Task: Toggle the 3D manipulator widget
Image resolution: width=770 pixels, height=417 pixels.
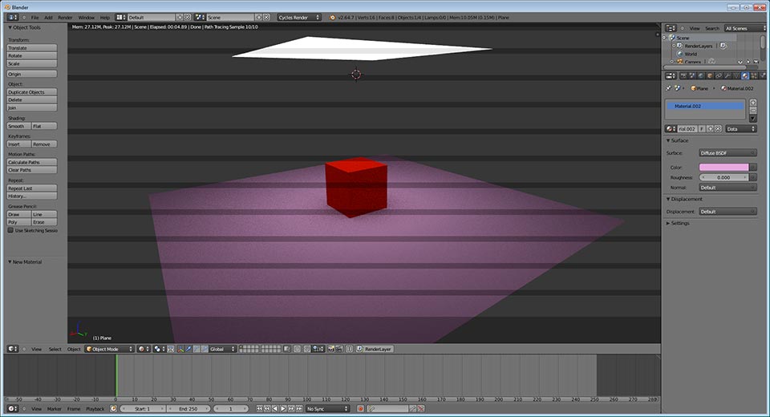Action: pyautogui.click(x=180, y=349)
